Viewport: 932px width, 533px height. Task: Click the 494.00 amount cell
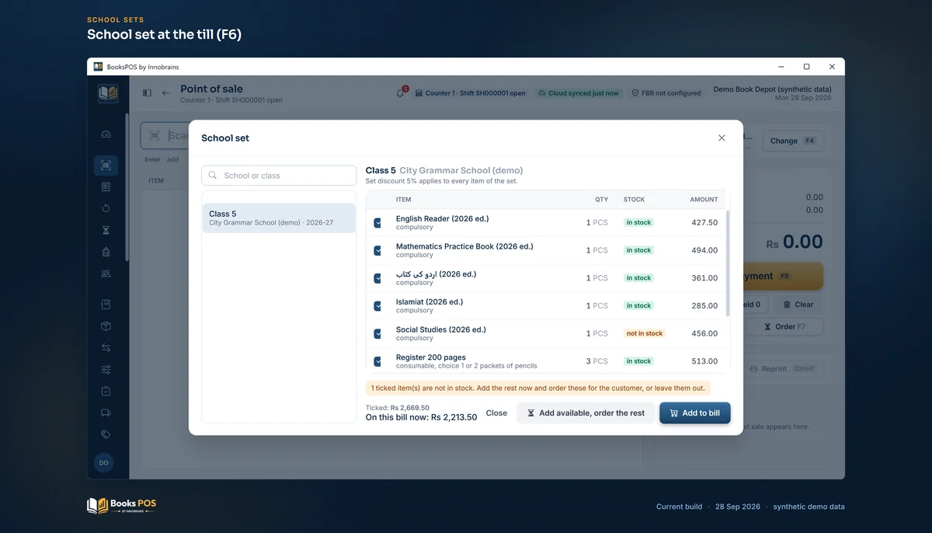point(704,250)
